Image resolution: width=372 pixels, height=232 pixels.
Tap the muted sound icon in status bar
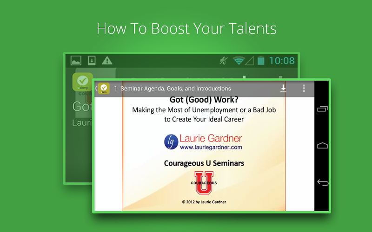[224, 61]
